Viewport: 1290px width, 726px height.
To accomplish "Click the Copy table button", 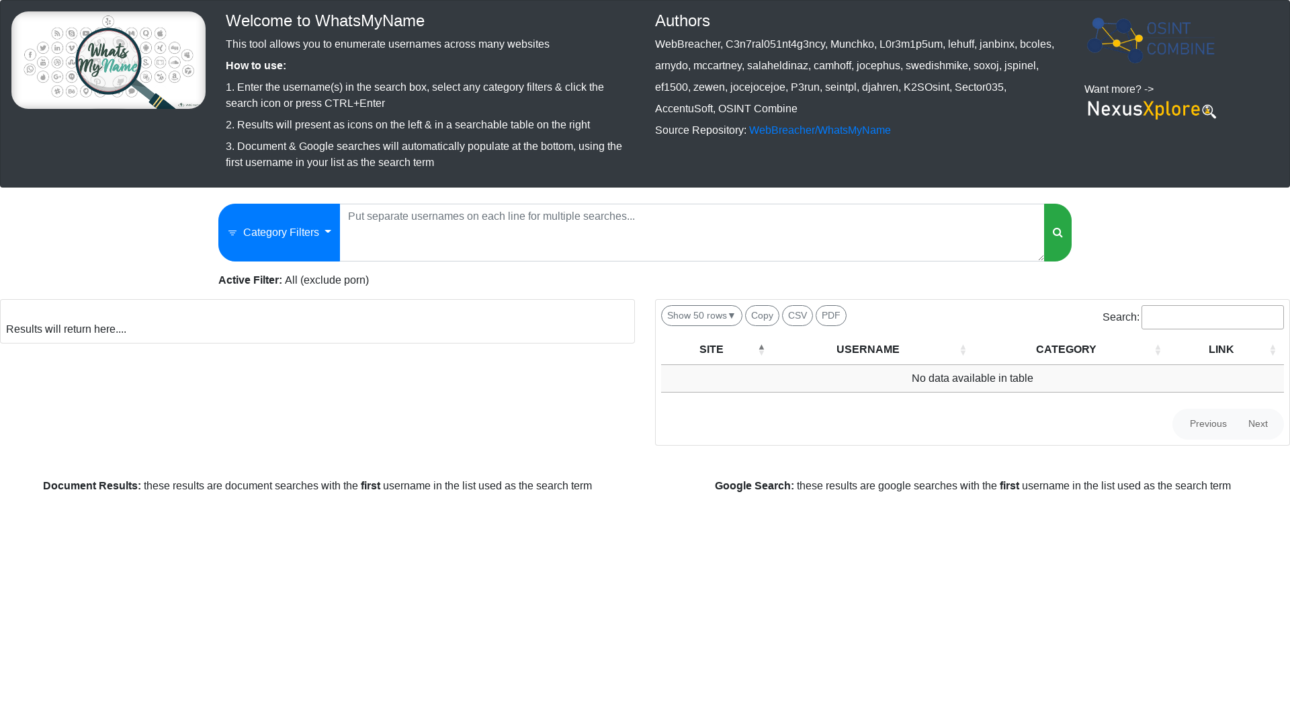I will click(762, 316).
